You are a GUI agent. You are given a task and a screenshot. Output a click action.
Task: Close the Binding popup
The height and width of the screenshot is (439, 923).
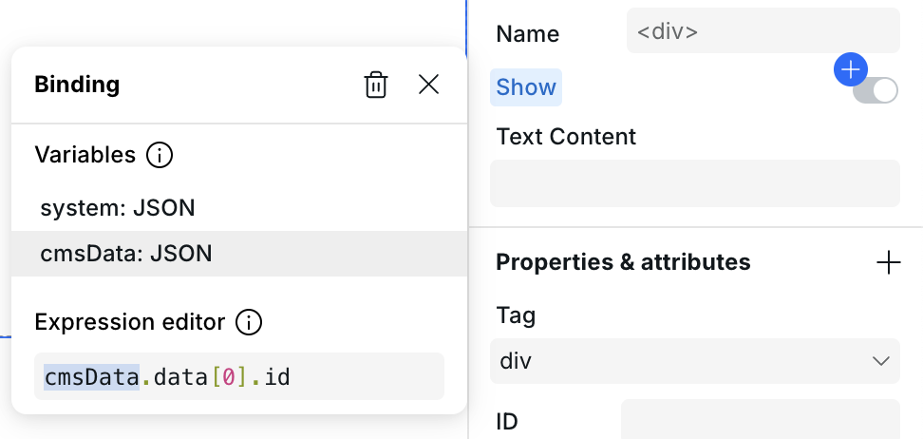click(x=428, y=85)
